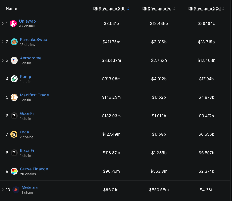The width and height of the screenshot is (232, 201).
Task: Open the Manifest Trade link
Action: [x=34, y=95]
